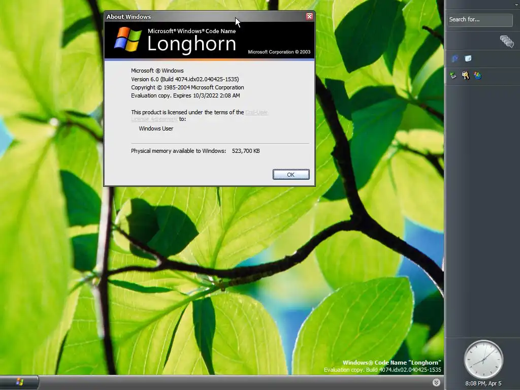The height and width of the screenshot is (390, 520).
Task: Click the Microsoft ® Windows line
Action: click(157, 71)
